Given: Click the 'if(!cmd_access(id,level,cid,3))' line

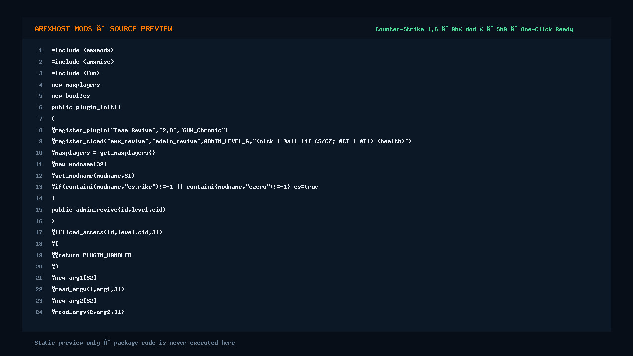Looking at the screenshot, I should pyautogui.click(x=107, y=232).
